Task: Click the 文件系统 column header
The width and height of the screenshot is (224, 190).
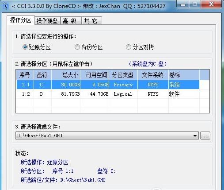Action: [x=153, y=75]
